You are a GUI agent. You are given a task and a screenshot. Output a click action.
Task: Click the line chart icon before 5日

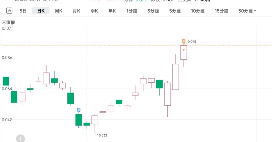[x=9, y=11]
